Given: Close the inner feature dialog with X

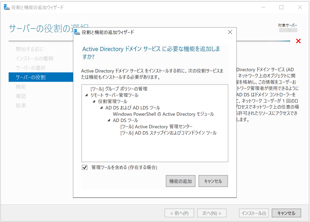Looking at the screenshot, I should tap(230, 32).
